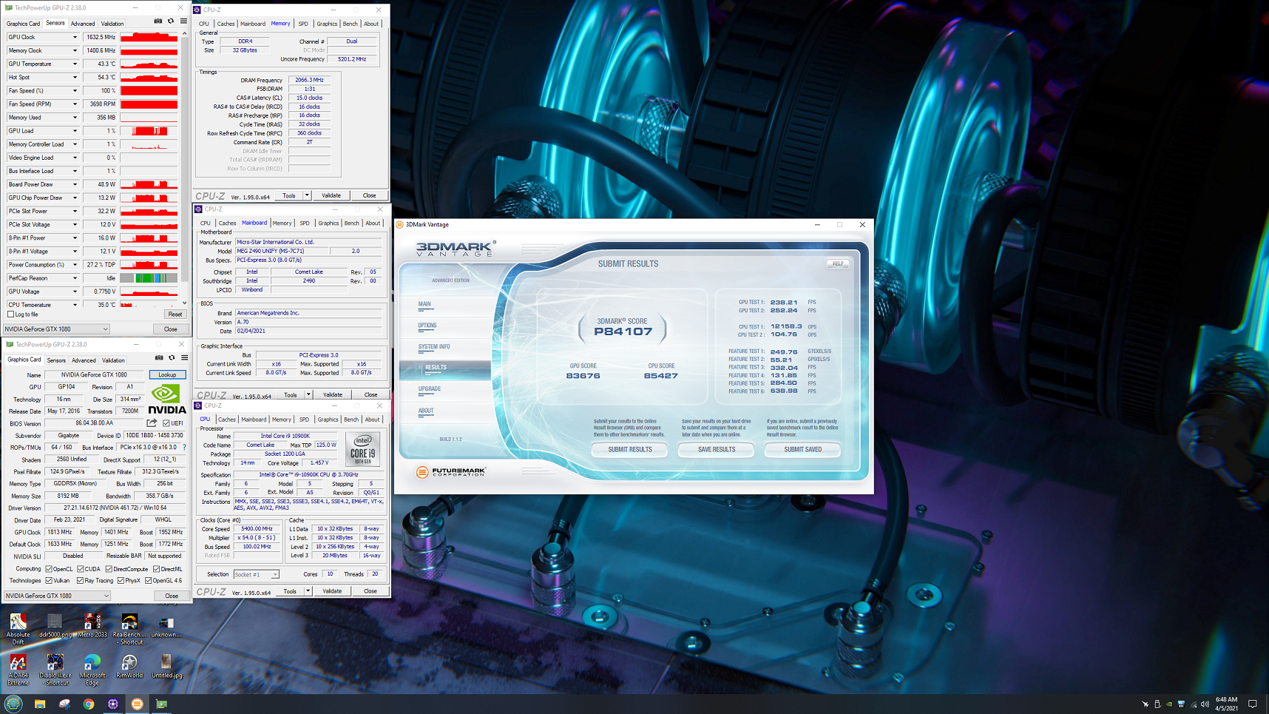Open Absolute Drift desktop shortcut
The height and width of the screenshot is (714, 1269).
[x=18, y=629]
